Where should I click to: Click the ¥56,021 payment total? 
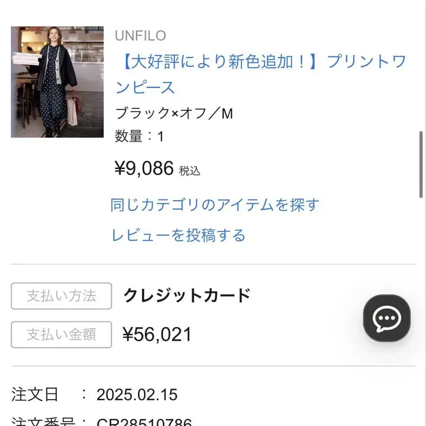tap(157, 335)
